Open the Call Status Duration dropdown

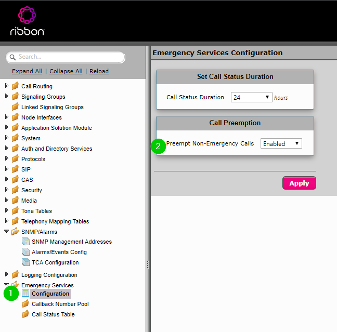(x=252, y=97)
